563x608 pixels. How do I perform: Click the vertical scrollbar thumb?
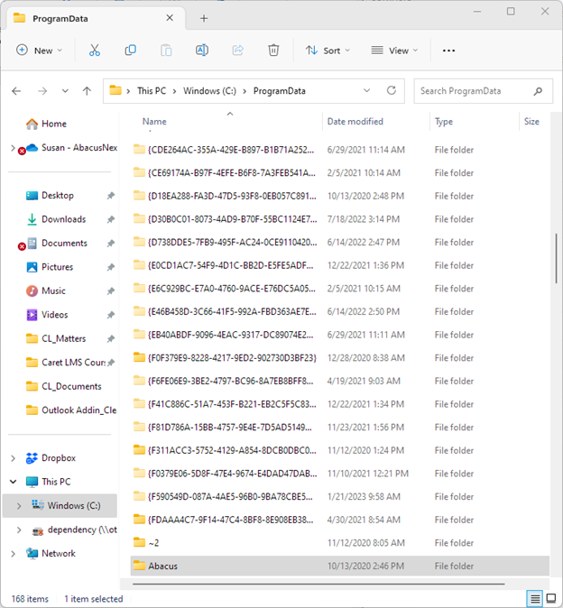[x=556, y=258]
